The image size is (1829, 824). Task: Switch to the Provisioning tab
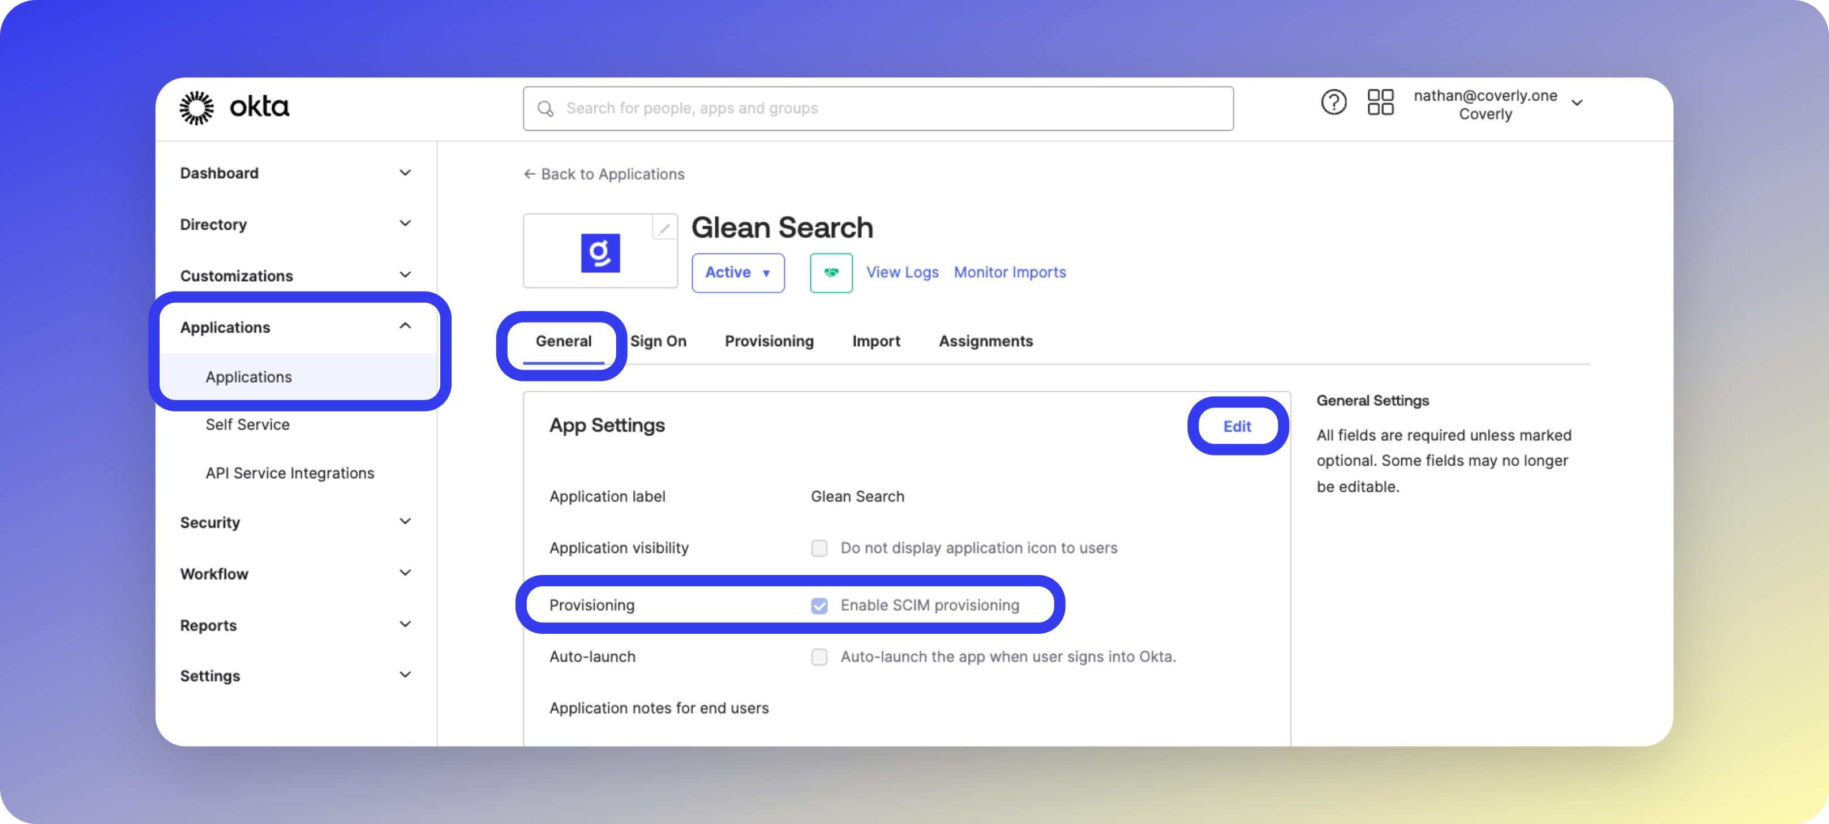click(769, 342)
